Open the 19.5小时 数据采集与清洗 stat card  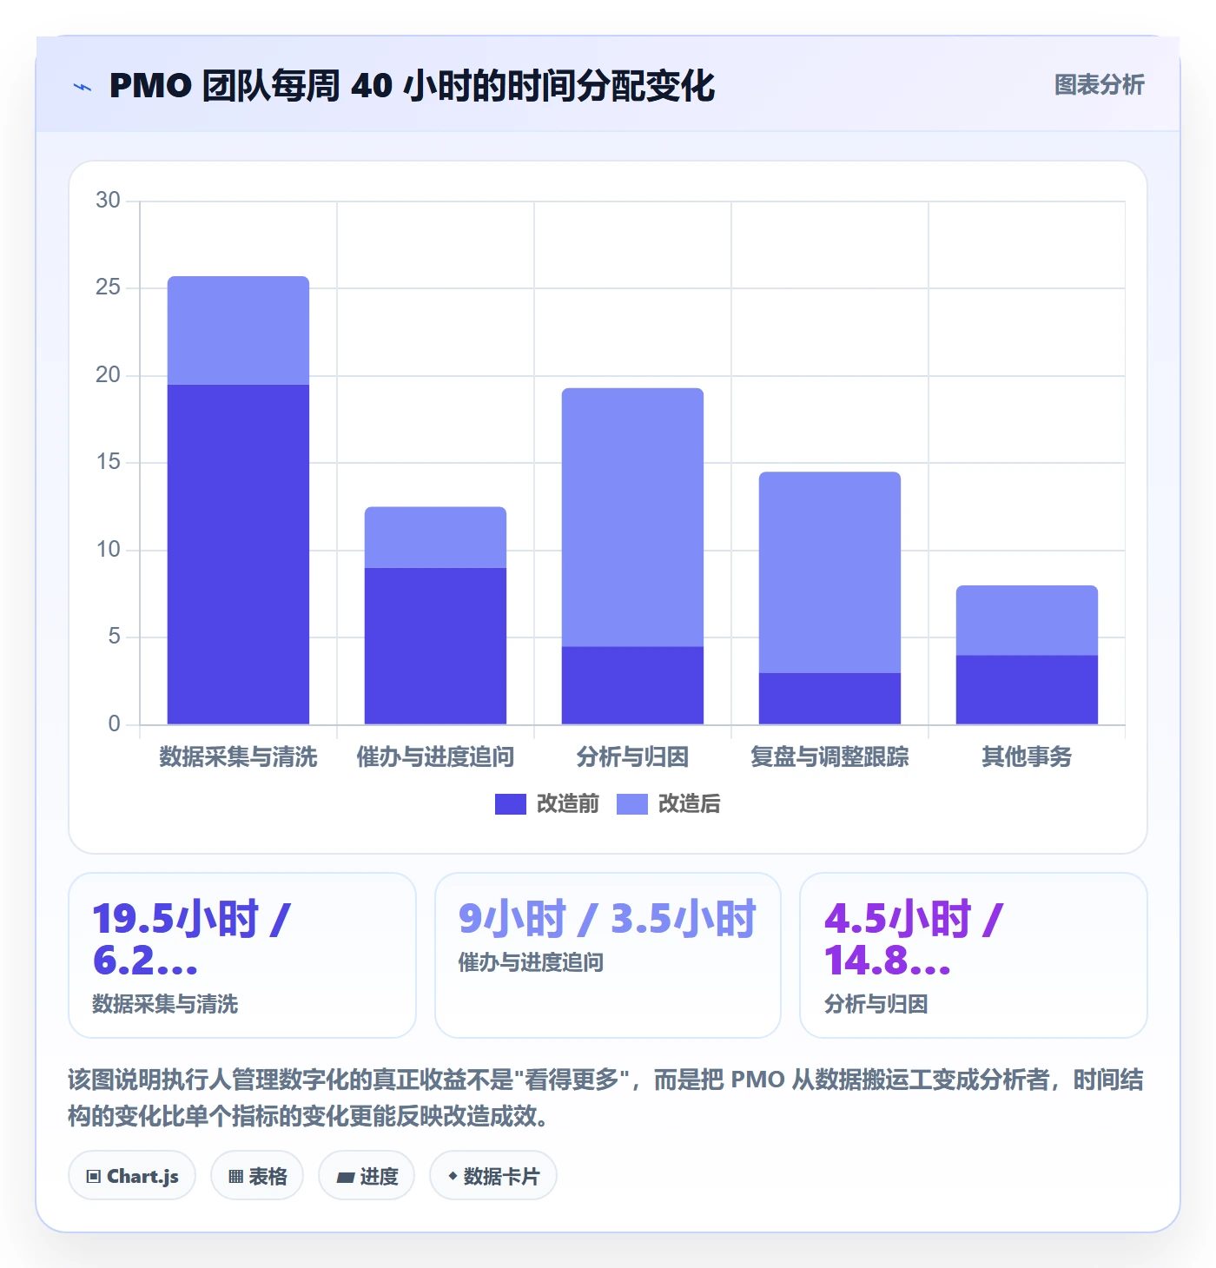242,955
